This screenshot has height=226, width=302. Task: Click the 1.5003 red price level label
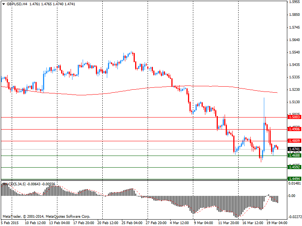(294, 117)
